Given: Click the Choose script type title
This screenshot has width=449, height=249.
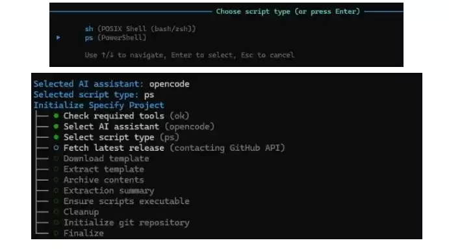Looking at the screenshot, I should 288,12.
